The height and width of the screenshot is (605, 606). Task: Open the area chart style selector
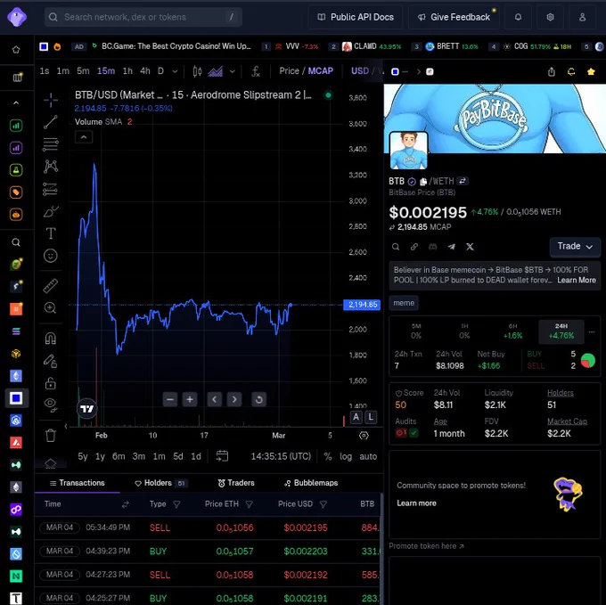point(216,71)
